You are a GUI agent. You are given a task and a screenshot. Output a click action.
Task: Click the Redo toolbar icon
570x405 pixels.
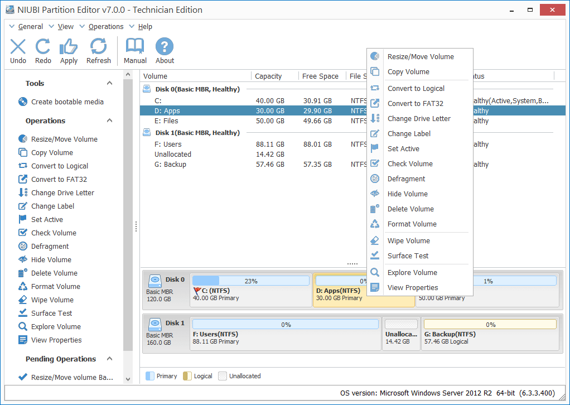[43, 46]
